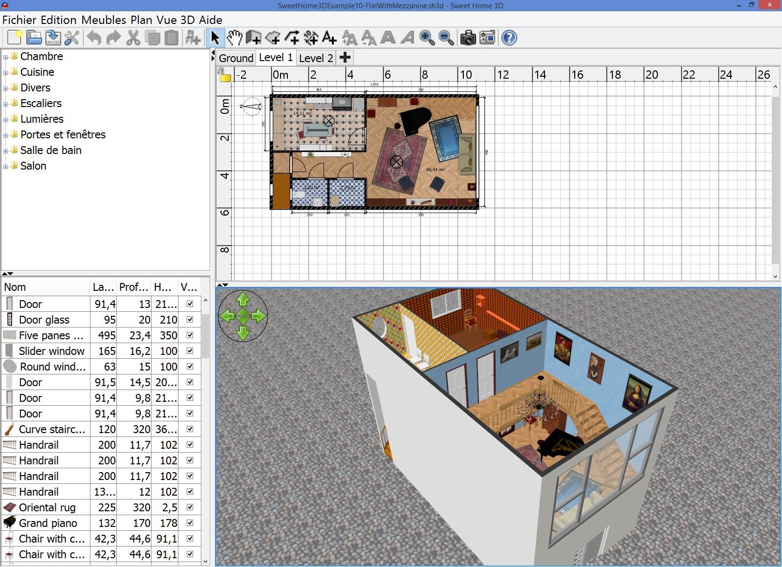Select the Create dimensions tool
782x567 pixels.
point(311,38)
